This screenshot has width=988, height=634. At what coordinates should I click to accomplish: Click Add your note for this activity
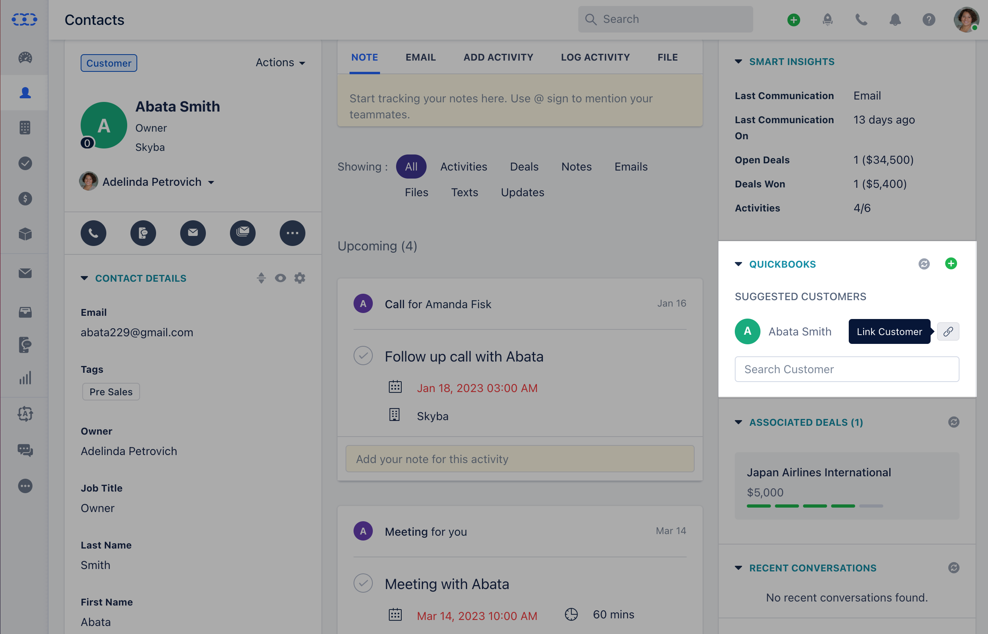(x=520, y=459)
